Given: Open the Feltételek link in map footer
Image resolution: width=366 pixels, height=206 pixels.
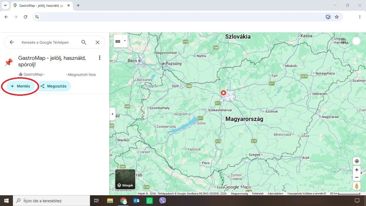Looking at the screenshot, I should pyautogui.click(x=258, y=193).
